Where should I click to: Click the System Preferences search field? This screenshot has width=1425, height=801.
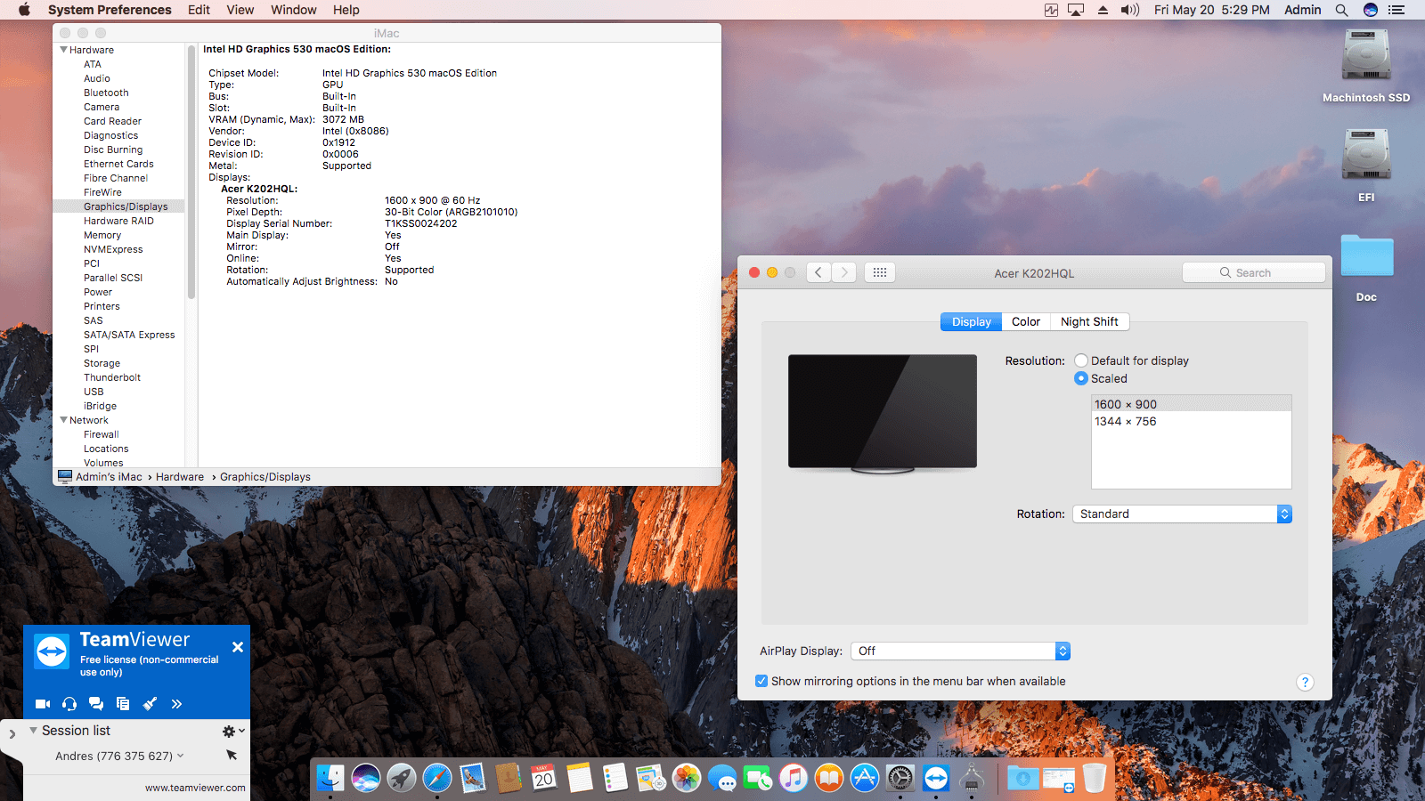pos(1254,272)
